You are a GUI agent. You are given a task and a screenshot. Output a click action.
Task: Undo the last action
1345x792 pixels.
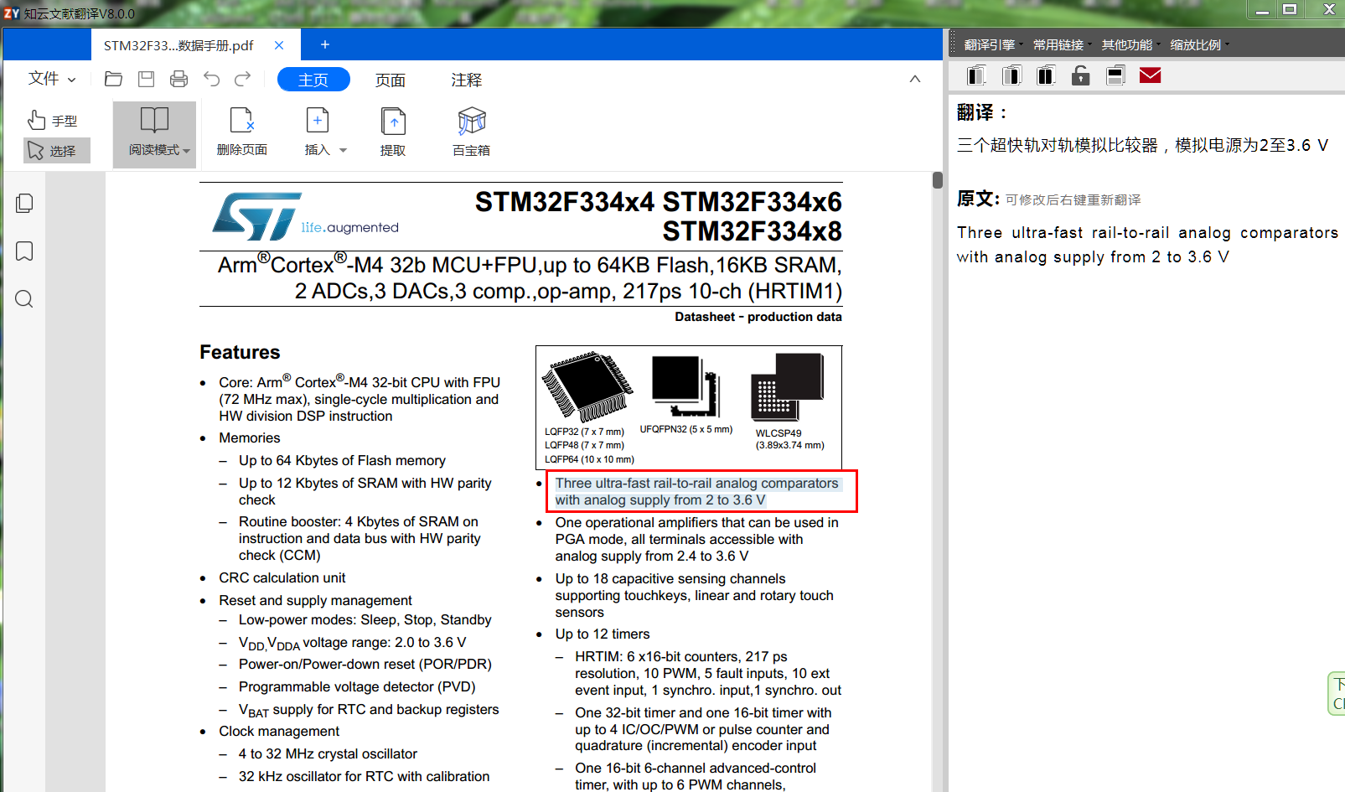pyautogui.click(x=211, y=79)
